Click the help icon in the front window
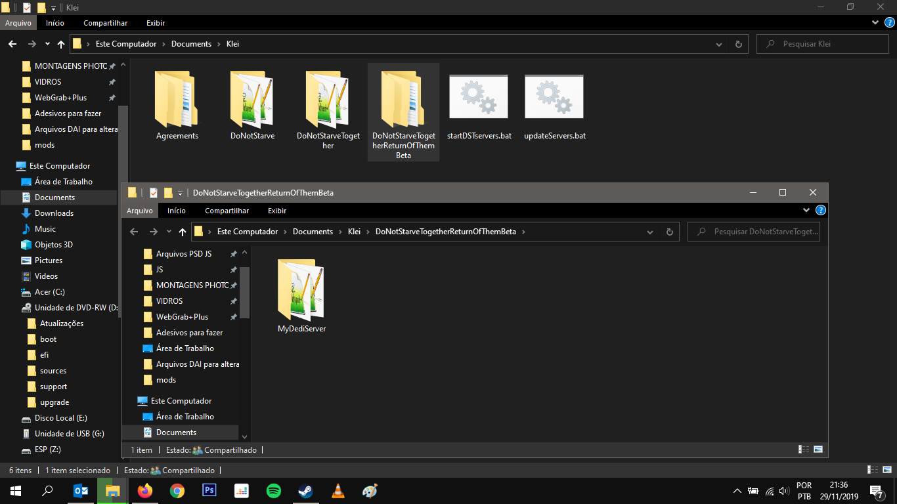This screenshot has height=504, width=897. coord(820,211)
